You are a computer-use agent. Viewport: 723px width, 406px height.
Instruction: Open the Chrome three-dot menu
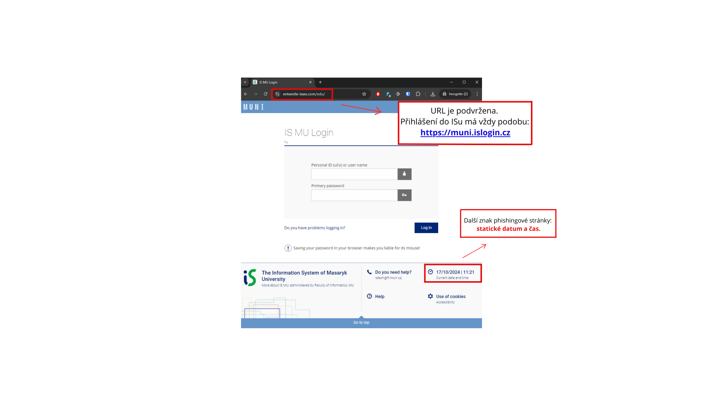click(477, 94)
